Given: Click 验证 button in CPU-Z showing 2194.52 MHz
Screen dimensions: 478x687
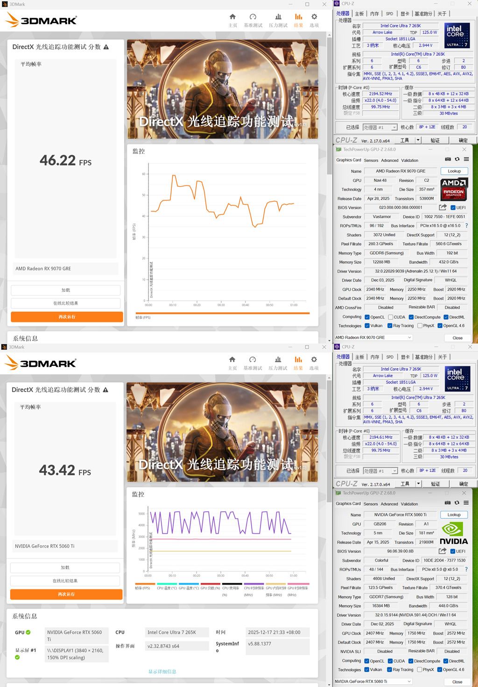Looking at the screenshot, I should (435, 140).
